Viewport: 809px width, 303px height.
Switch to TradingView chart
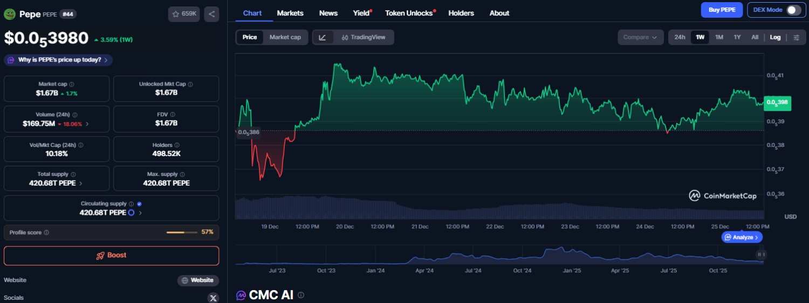pyautogui.click(x=363, y=37)
